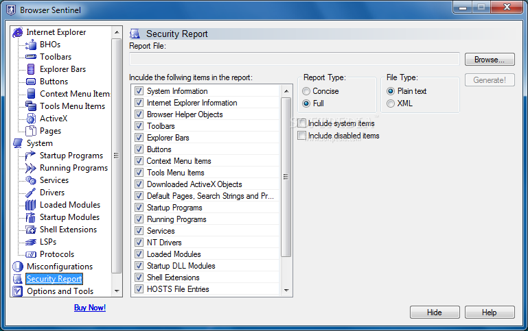Follow the Buy Now! link
The height and width of the screenshot is (331, 528).
[x=90, y=308]
